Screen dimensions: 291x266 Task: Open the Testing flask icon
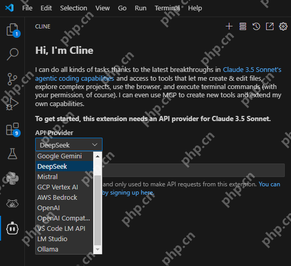click(x=12, y=154)
